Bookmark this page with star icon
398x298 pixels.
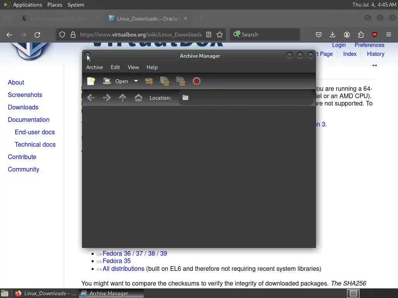[x=220, y=35]
